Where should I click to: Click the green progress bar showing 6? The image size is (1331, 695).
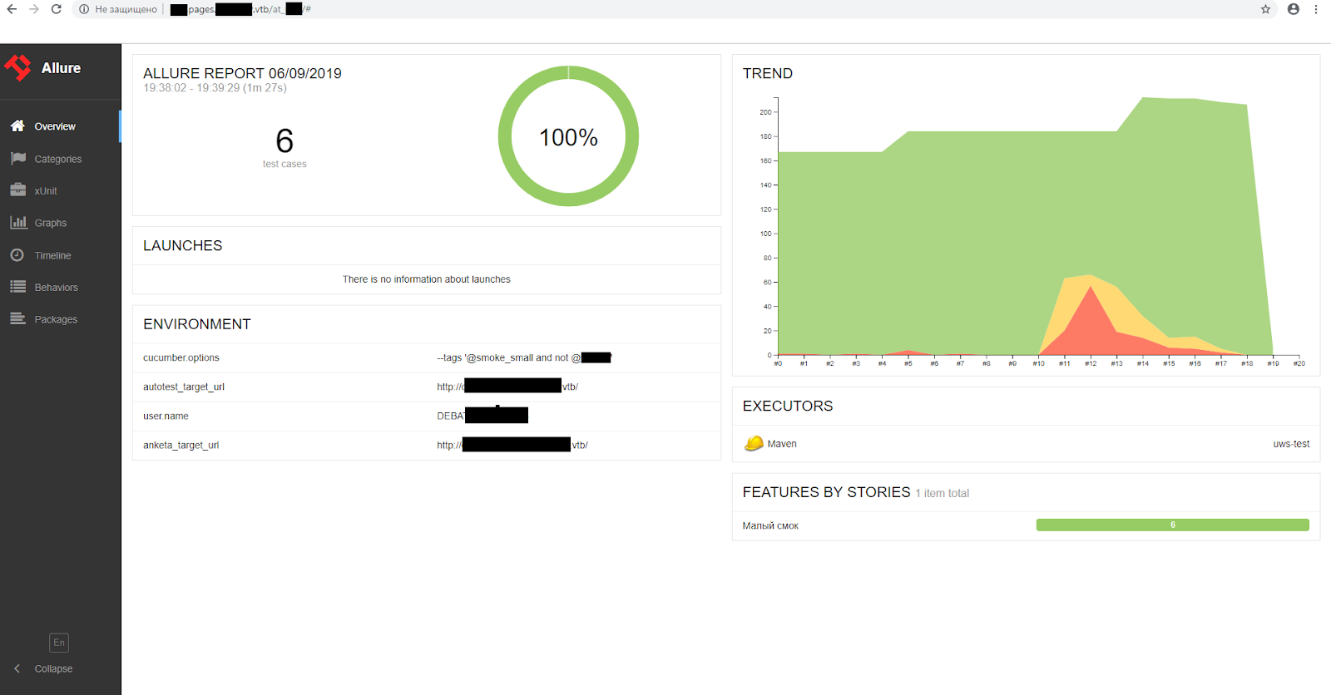tap(1172, 525)
